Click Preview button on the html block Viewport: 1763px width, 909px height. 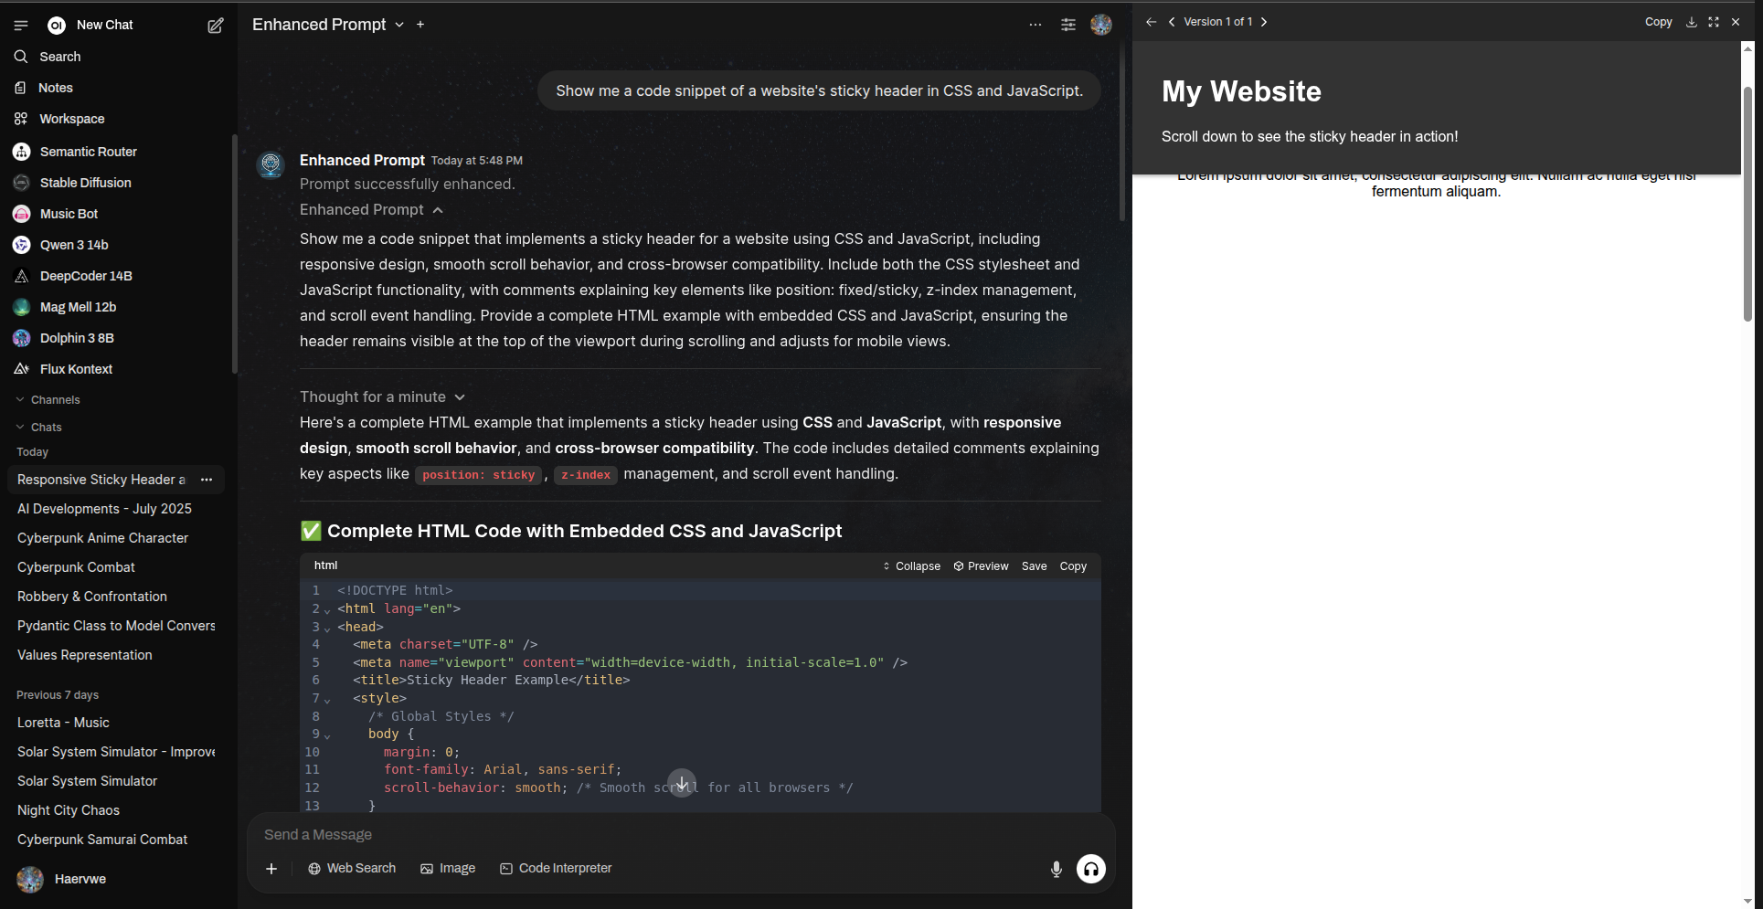[x=981, y=566]
